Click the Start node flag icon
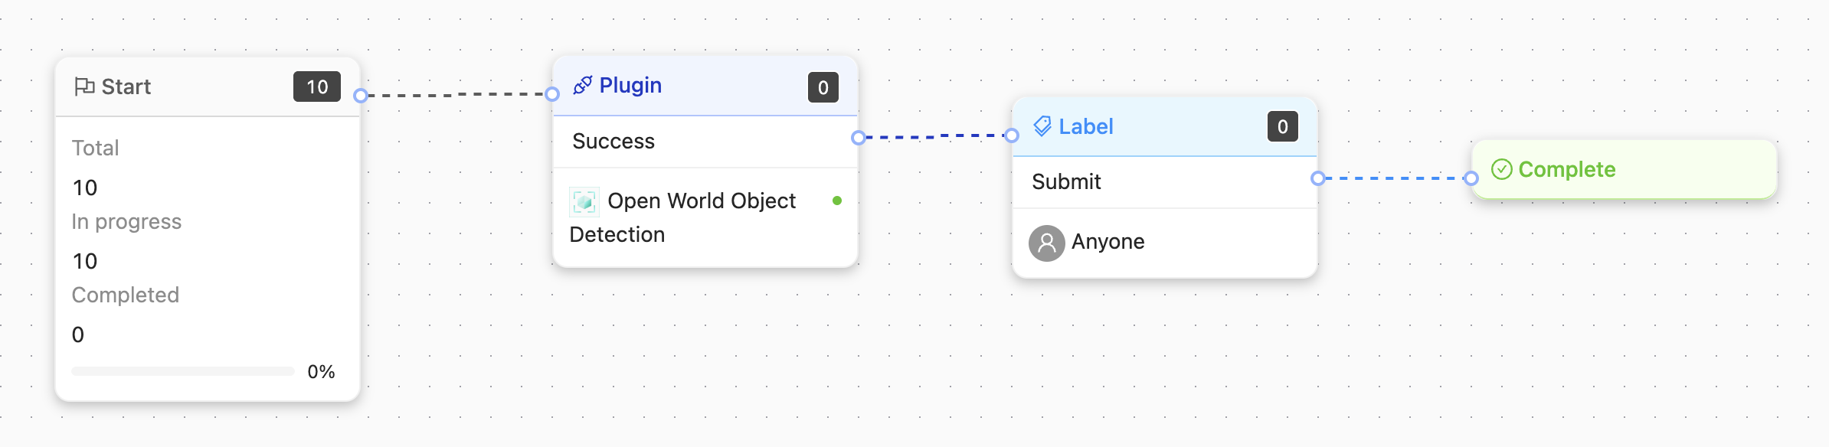Screen dimensions: 1829x447 tap(84, 86)
